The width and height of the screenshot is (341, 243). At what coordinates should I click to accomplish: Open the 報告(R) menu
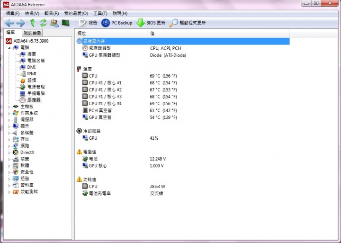point(52,13)
